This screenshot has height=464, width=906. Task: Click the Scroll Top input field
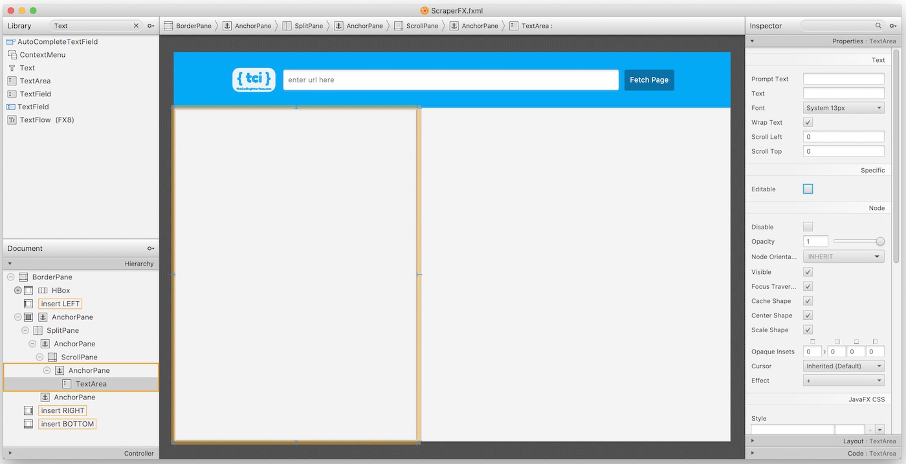(843, 151)
